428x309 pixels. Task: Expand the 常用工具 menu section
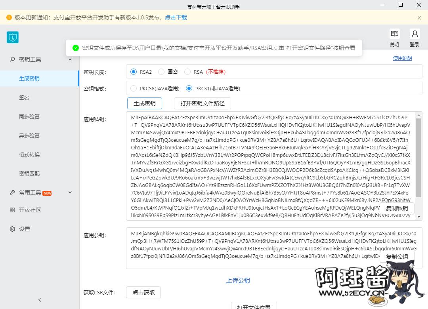pos(70,193)
